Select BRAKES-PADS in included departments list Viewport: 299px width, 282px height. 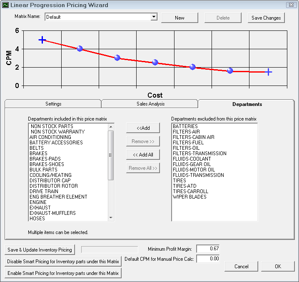pyautogui.click(x=46, y=159)
